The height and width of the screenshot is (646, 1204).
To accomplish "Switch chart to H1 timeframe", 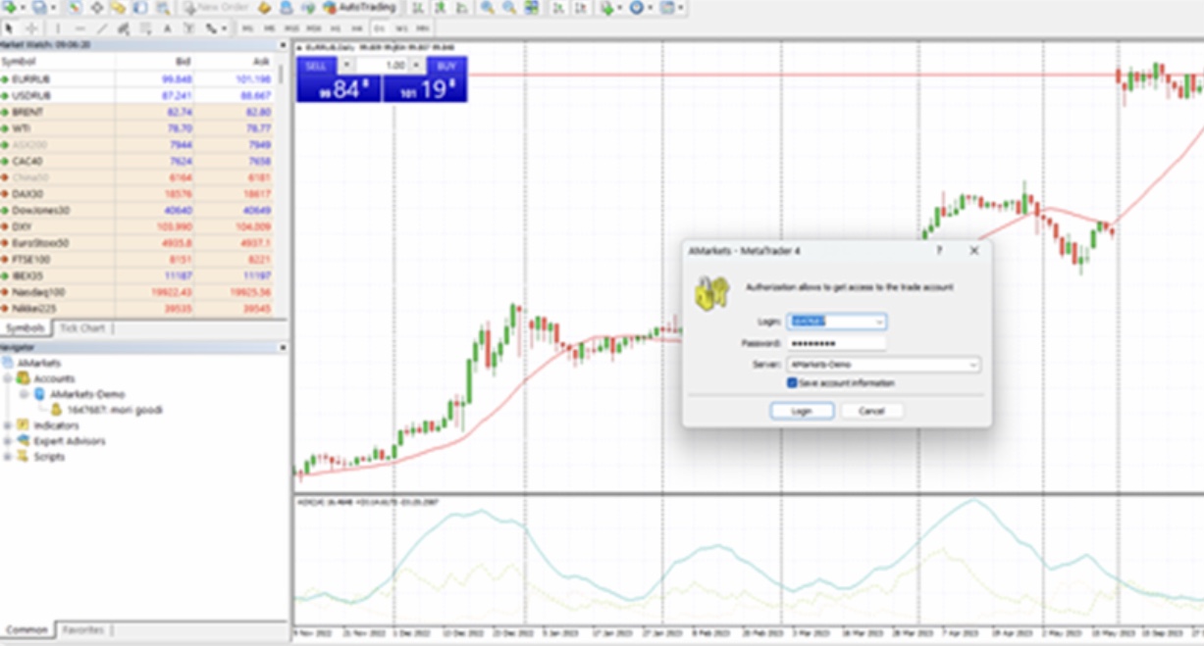I will point(336,27).
